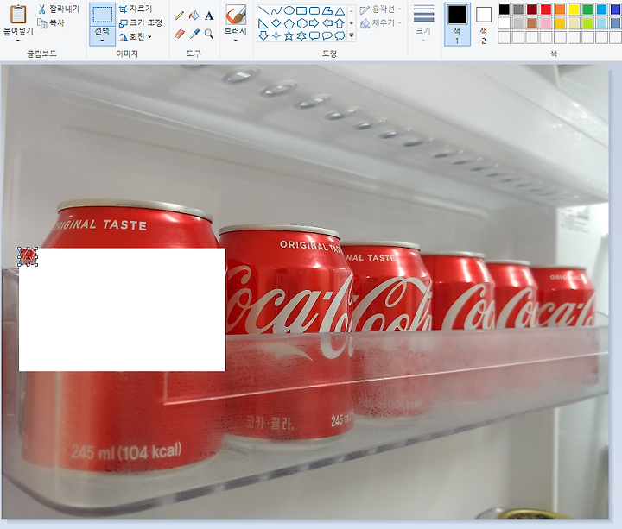The width and height of the screenshot is (622, 529).
Task: Select the Magnifier tool
Action: pos(209,34)
